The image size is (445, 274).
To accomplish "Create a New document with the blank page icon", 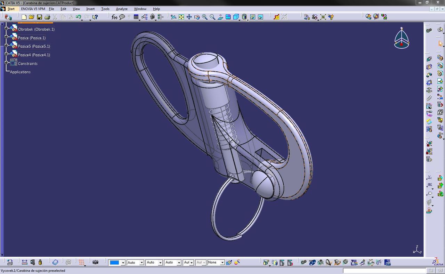I will tap(24, 17).
